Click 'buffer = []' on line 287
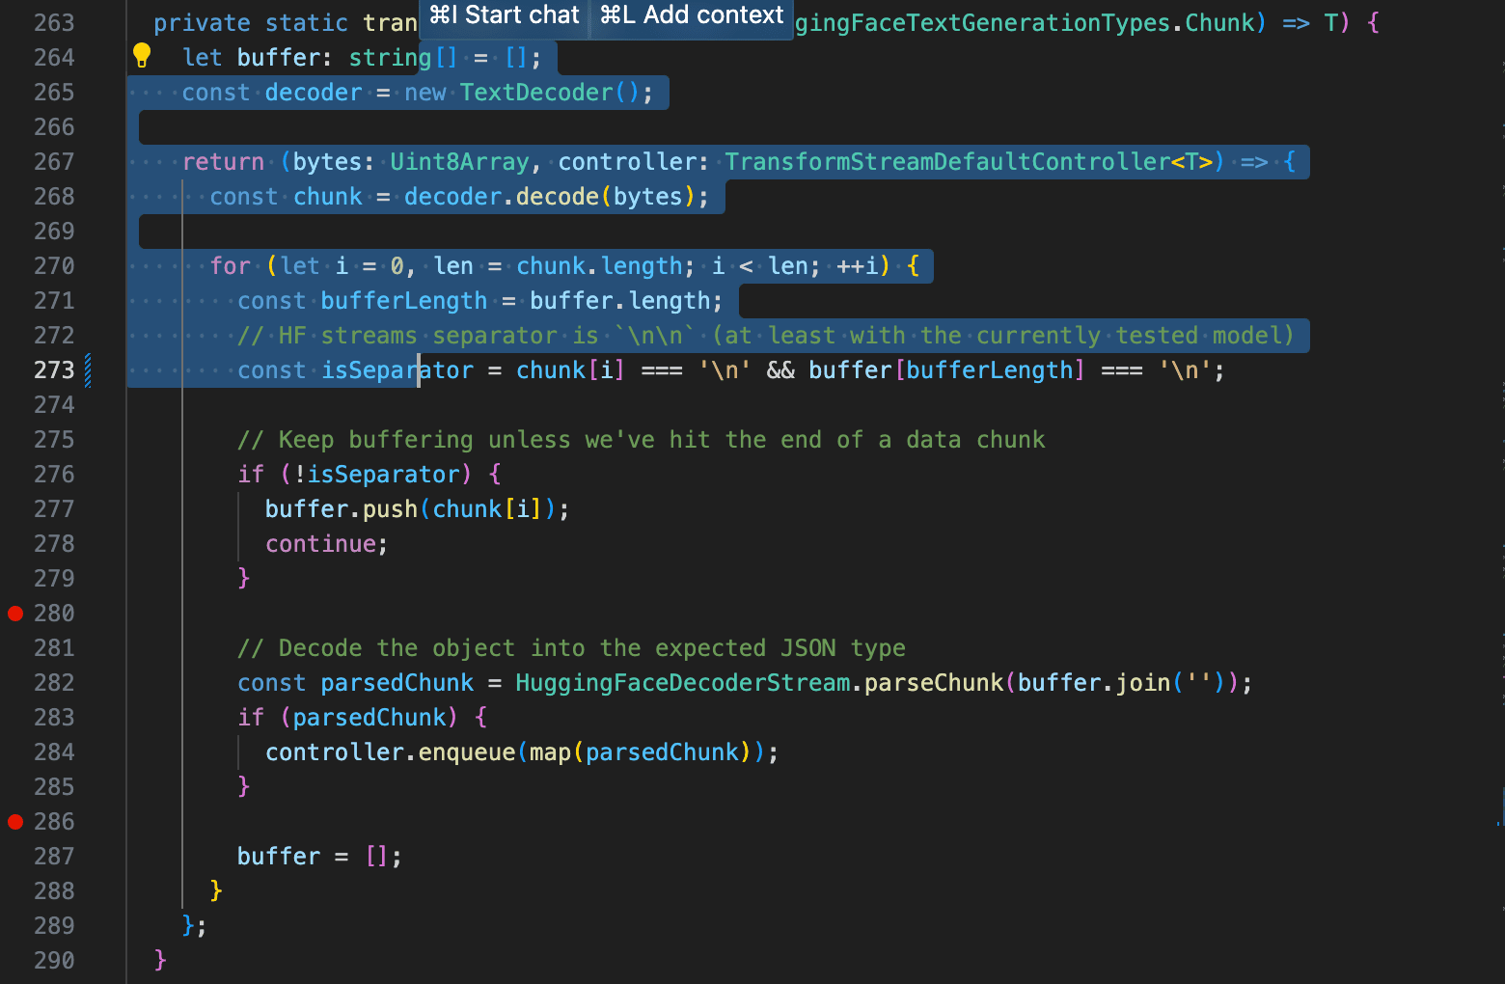Screen dimensions: 1505x984 [314, 857]
